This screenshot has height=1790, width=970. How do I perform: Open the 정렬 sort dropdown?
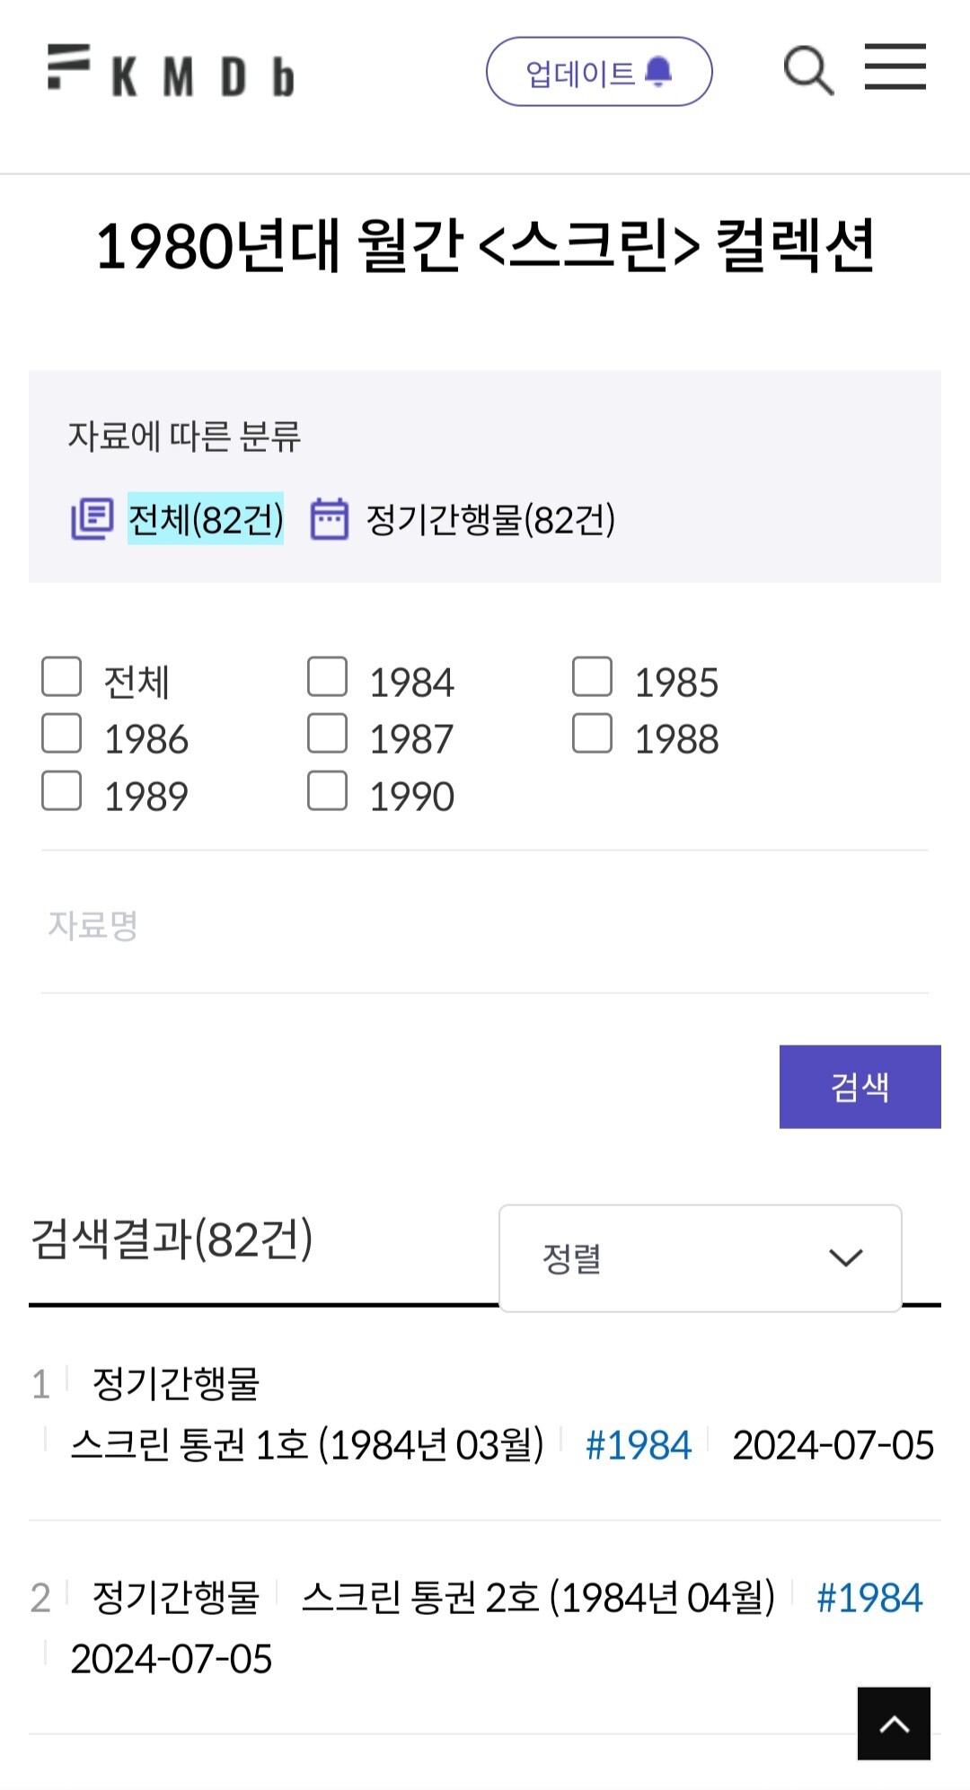[701, 1257]
